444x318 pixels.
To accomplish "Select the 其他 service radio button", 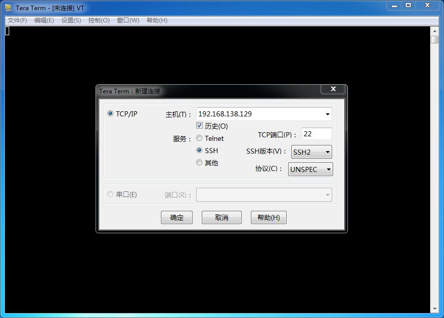I will coord(199,162).
